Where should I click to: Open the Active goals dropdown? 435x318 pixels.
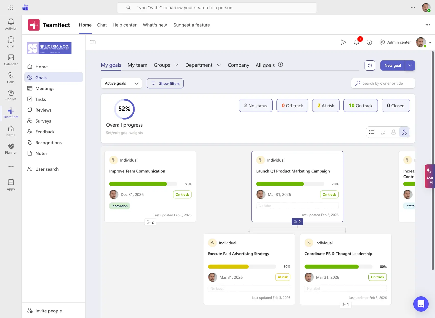click(x=121, y=83)
